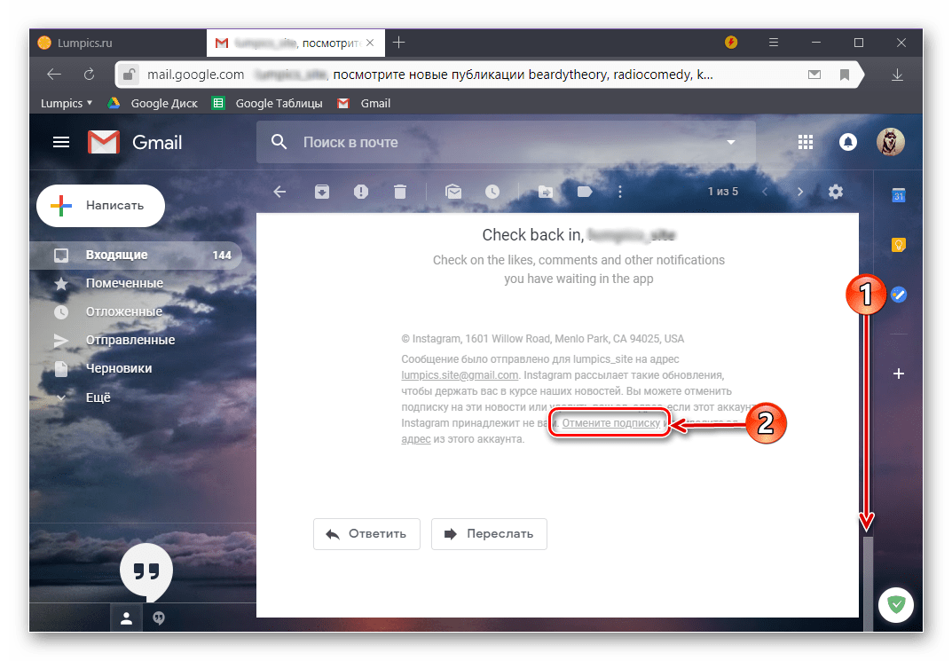Click the page vertical scrollbar thumb
The image size is (952, 661).
pos(868,583)
